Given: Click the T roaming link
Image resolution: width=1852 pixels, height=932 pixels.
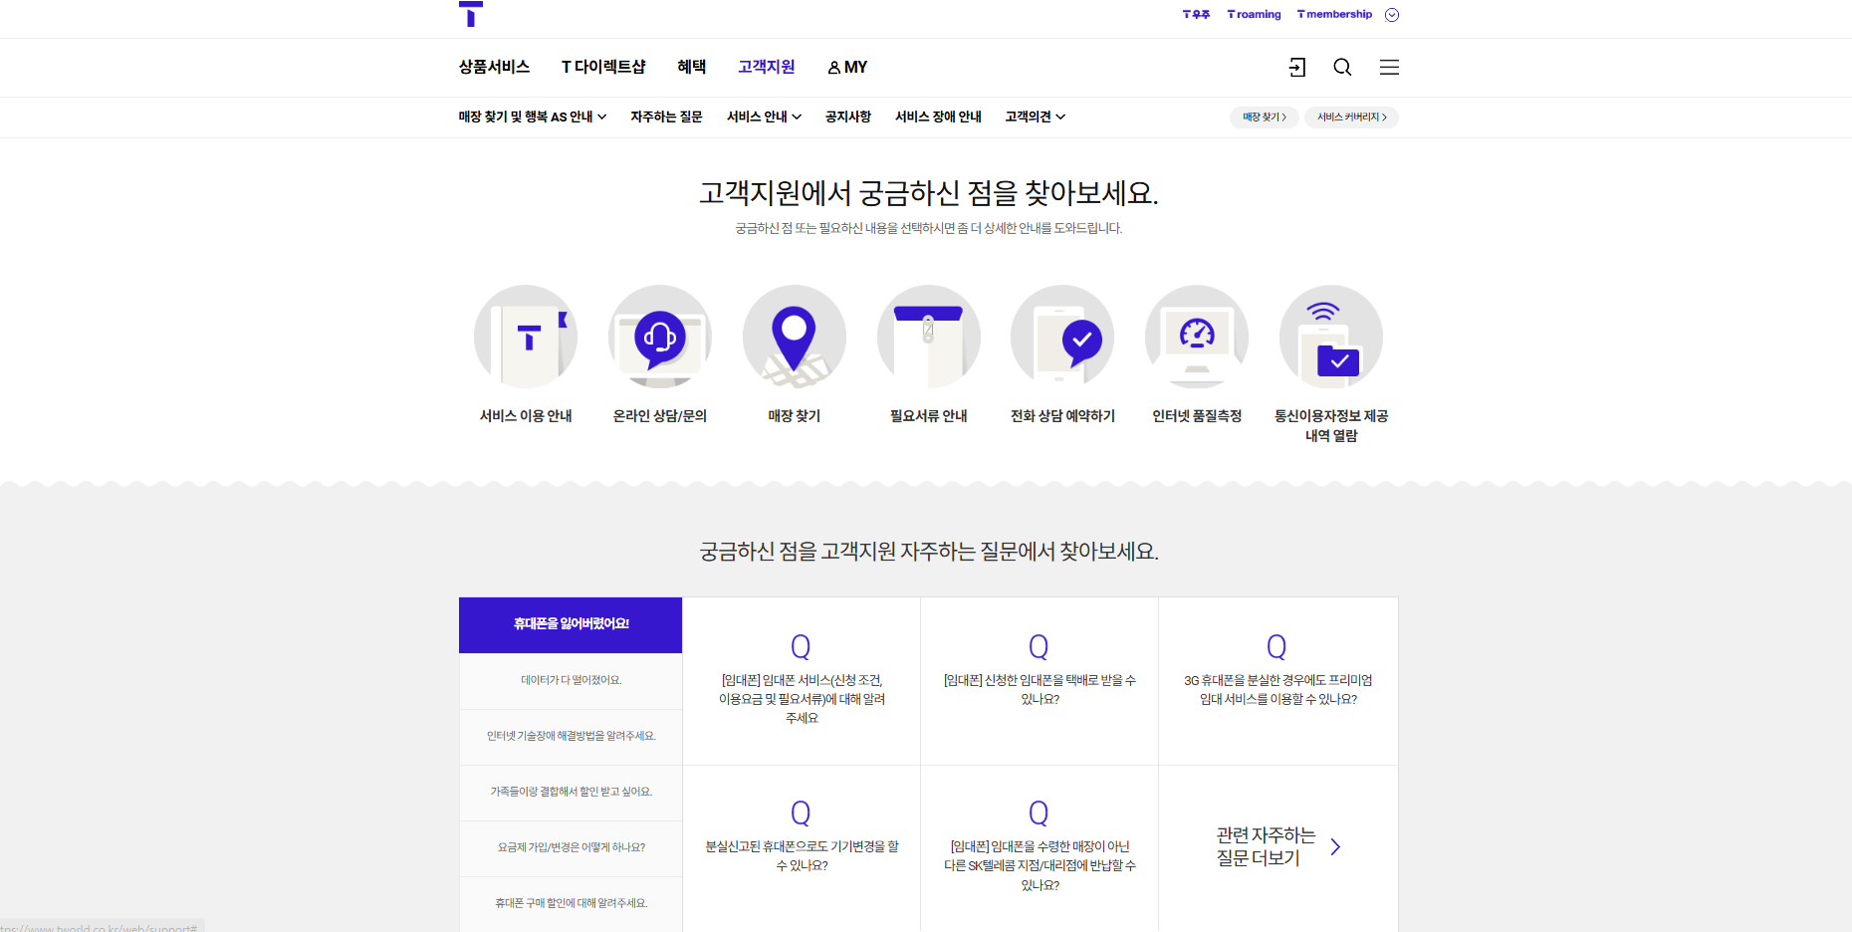Looking at the screenshot, I should coord(1253,14).
